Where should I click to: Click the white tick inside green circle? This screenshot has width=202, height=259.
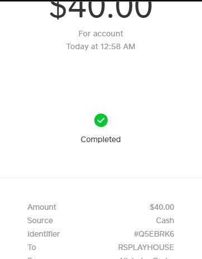101,120
